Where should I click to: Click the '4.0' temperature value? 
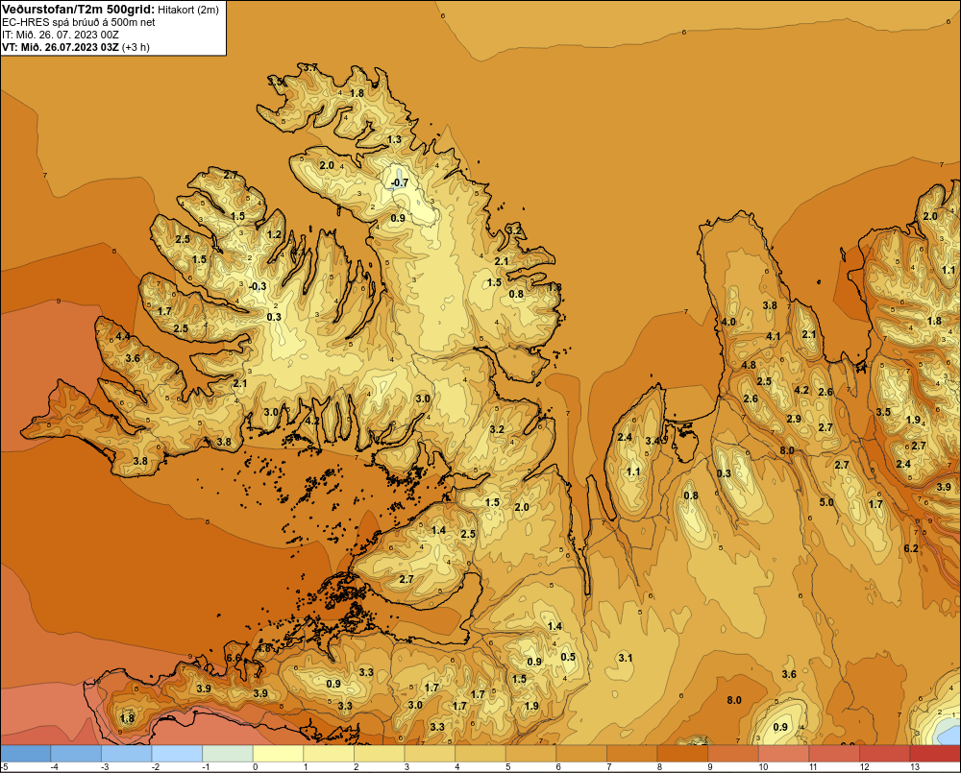pos(728,322)
